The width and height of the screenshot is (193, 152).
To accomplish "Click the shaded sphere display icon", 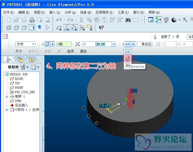I will (174, 20).
